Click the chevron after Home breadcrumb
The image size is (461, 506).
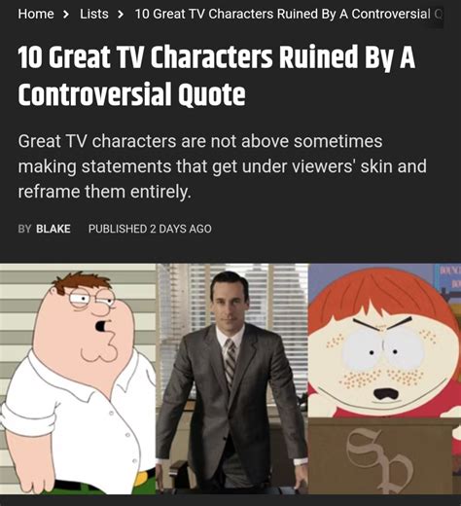66,15
